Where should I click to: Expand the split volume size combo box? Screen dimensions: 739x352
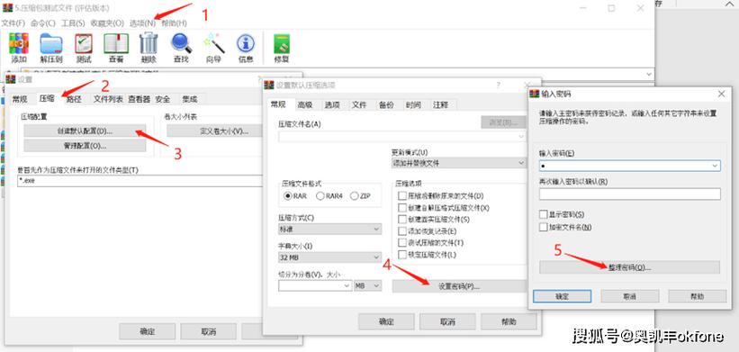pos(347,285)
